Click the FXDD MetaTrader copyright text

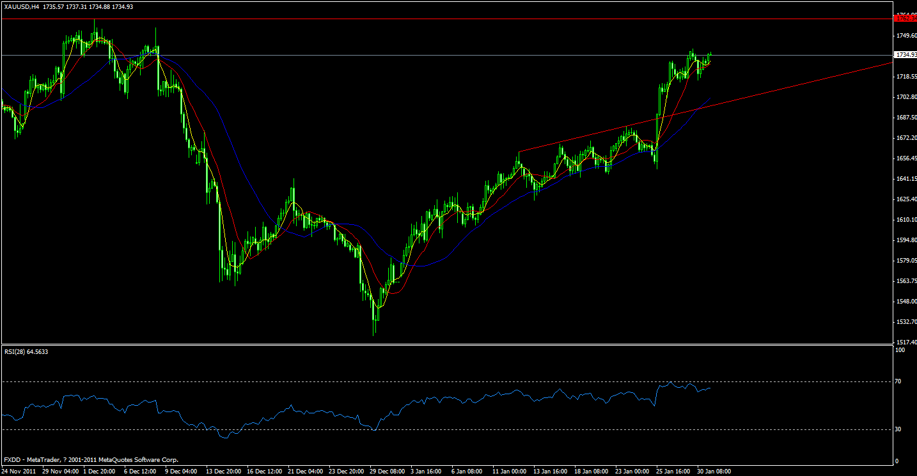tap(90, 459)
